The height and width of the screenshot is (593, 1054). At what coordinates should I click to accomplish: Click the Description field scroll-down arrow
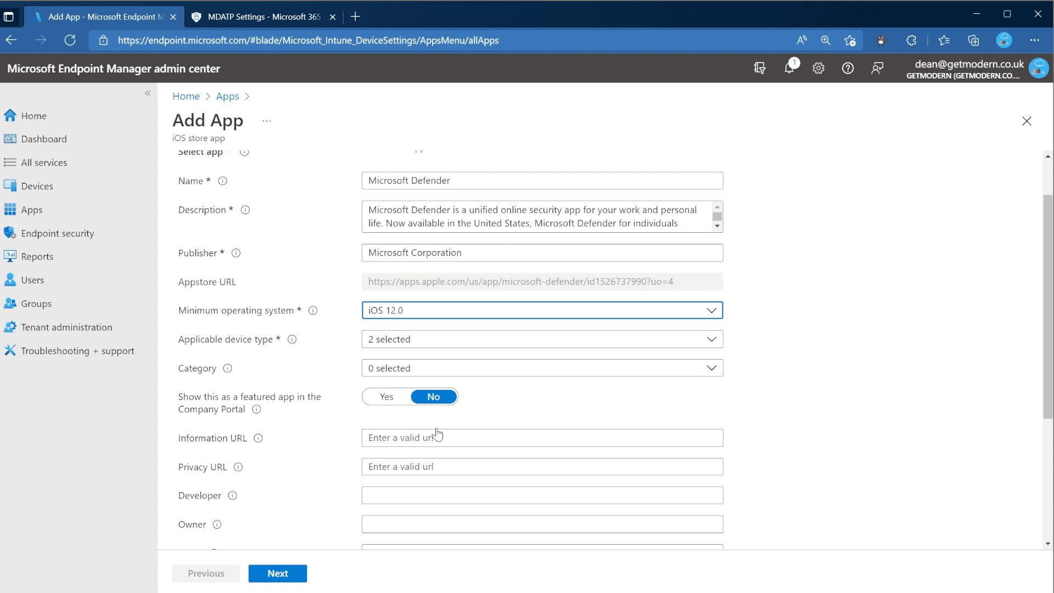pos(717,227)
